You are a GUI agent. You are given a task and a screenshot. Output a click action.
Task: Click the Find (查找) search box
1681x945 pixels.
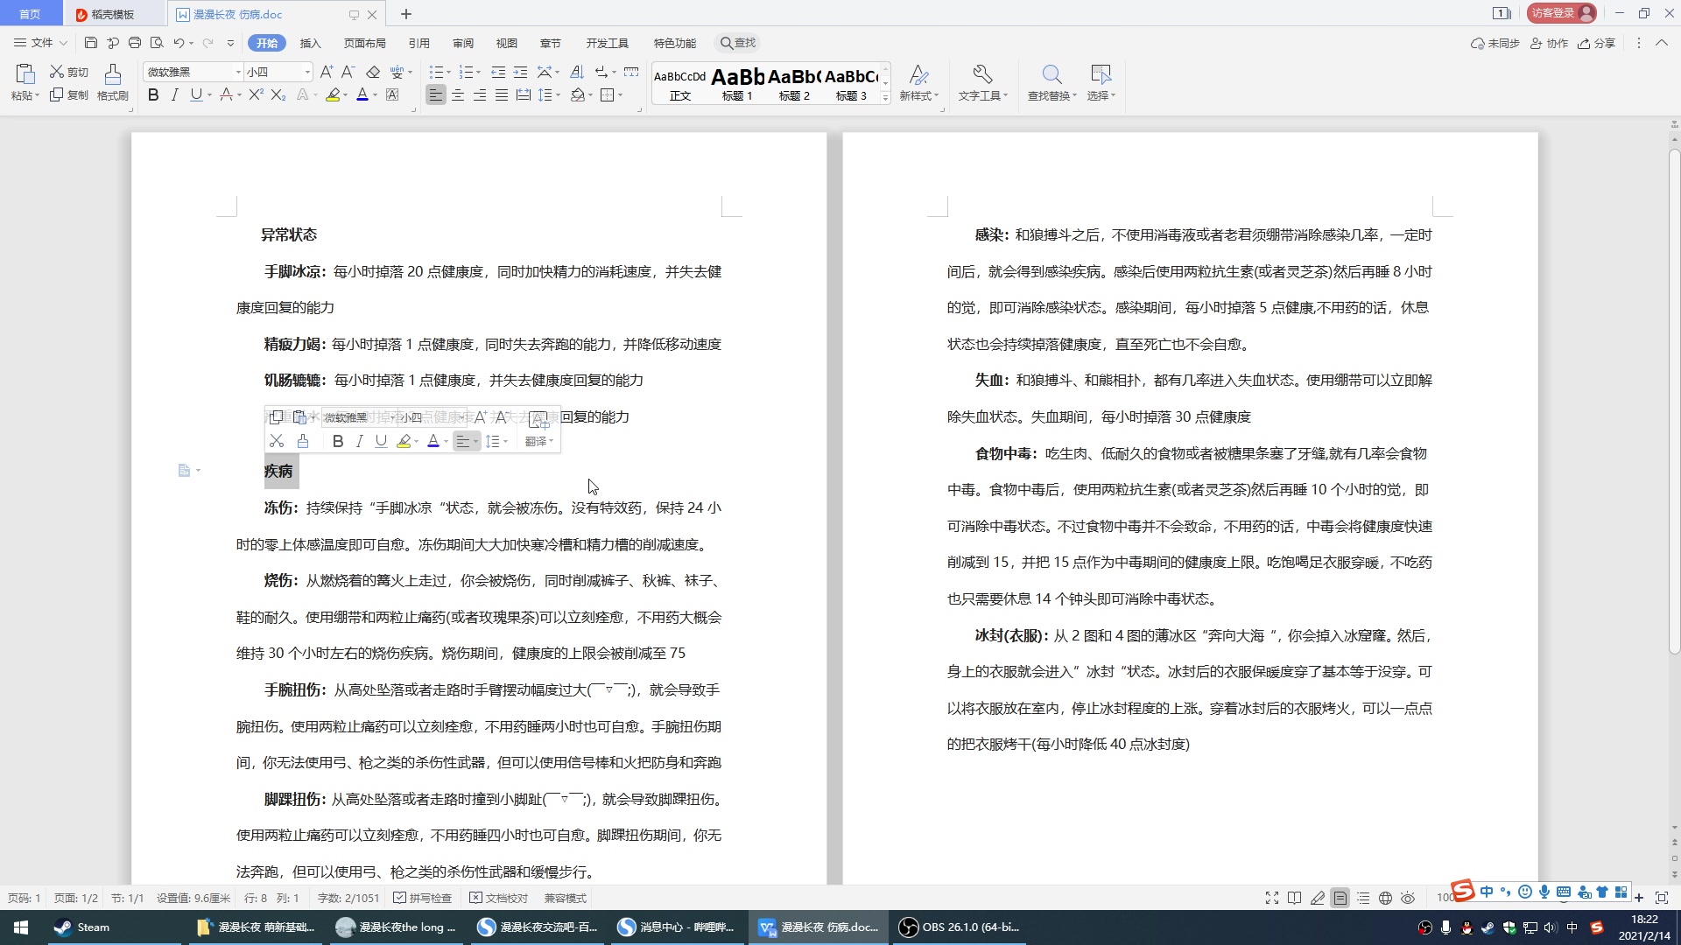point(738,43)
